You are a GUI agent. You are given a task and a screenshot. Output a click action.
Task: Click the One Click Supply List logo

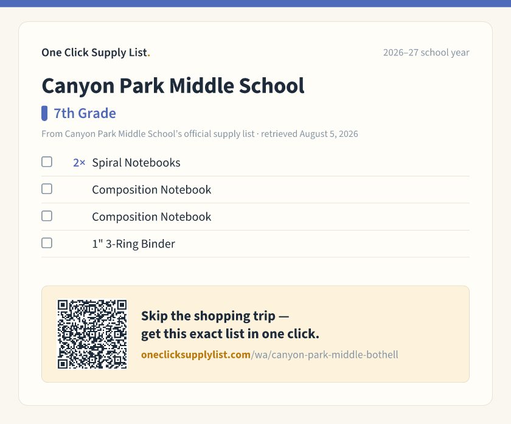click(x=96, y=52)
